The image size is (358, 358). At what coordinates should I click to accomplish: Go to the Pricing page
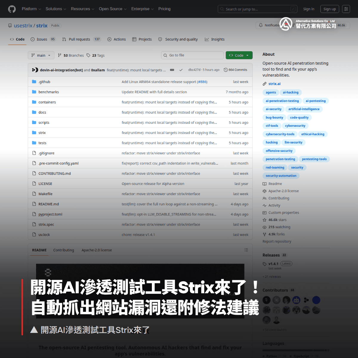(164, 9)
